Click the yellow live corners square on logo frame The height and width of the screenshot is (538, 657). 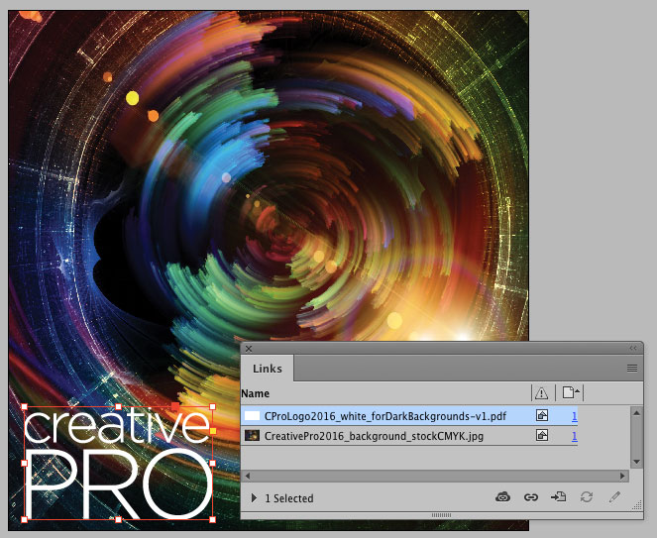[x=213, y=431]
